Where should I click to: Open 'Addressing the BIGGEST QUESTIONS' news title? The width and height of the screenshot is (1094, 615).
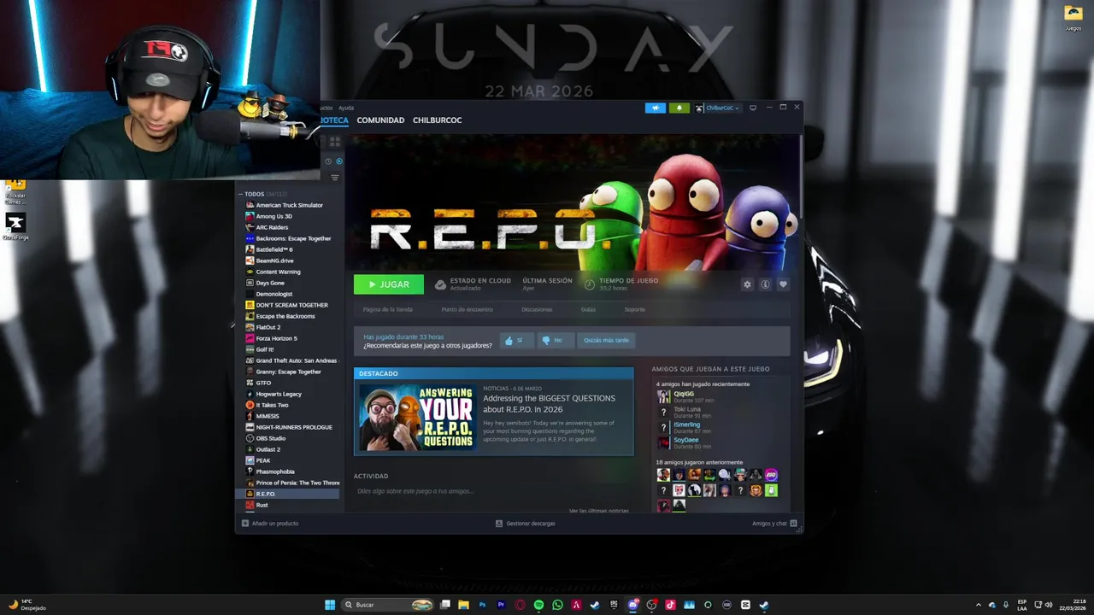click(x=549, y=403)
